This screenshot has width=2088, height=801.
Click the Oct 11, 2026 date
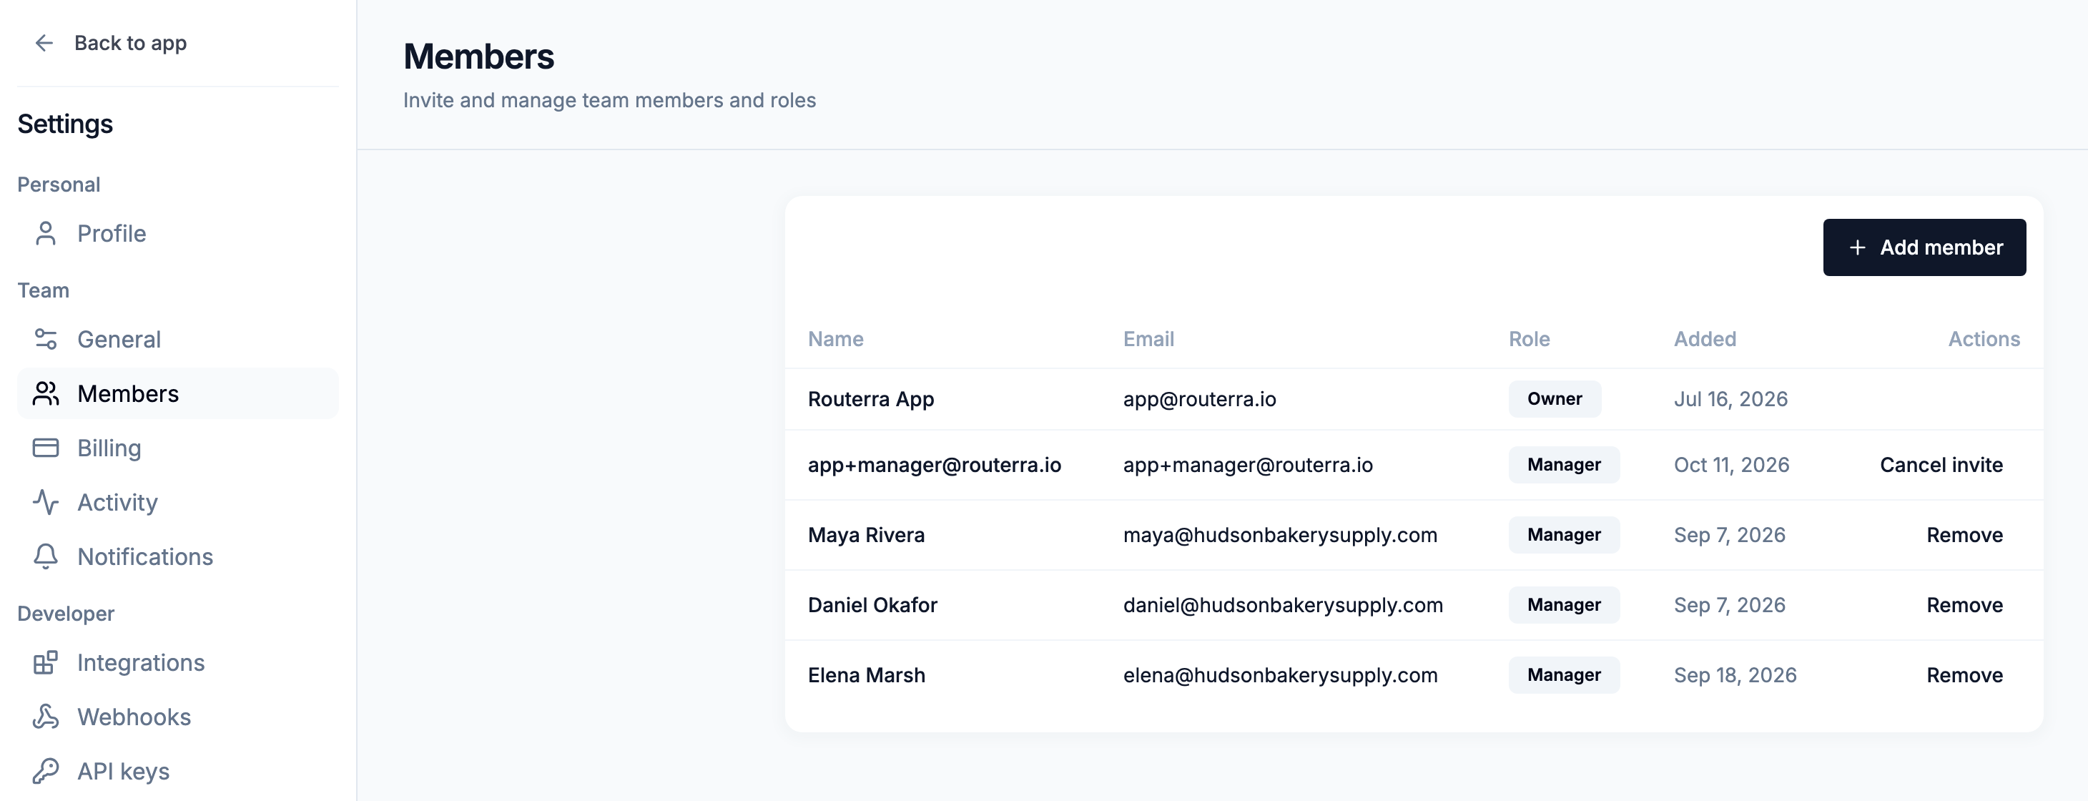(1731, 465)
